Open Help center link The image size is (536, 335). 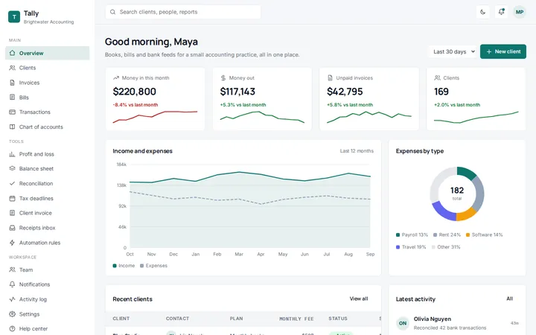pyautogui.click(x=48, y=328)
